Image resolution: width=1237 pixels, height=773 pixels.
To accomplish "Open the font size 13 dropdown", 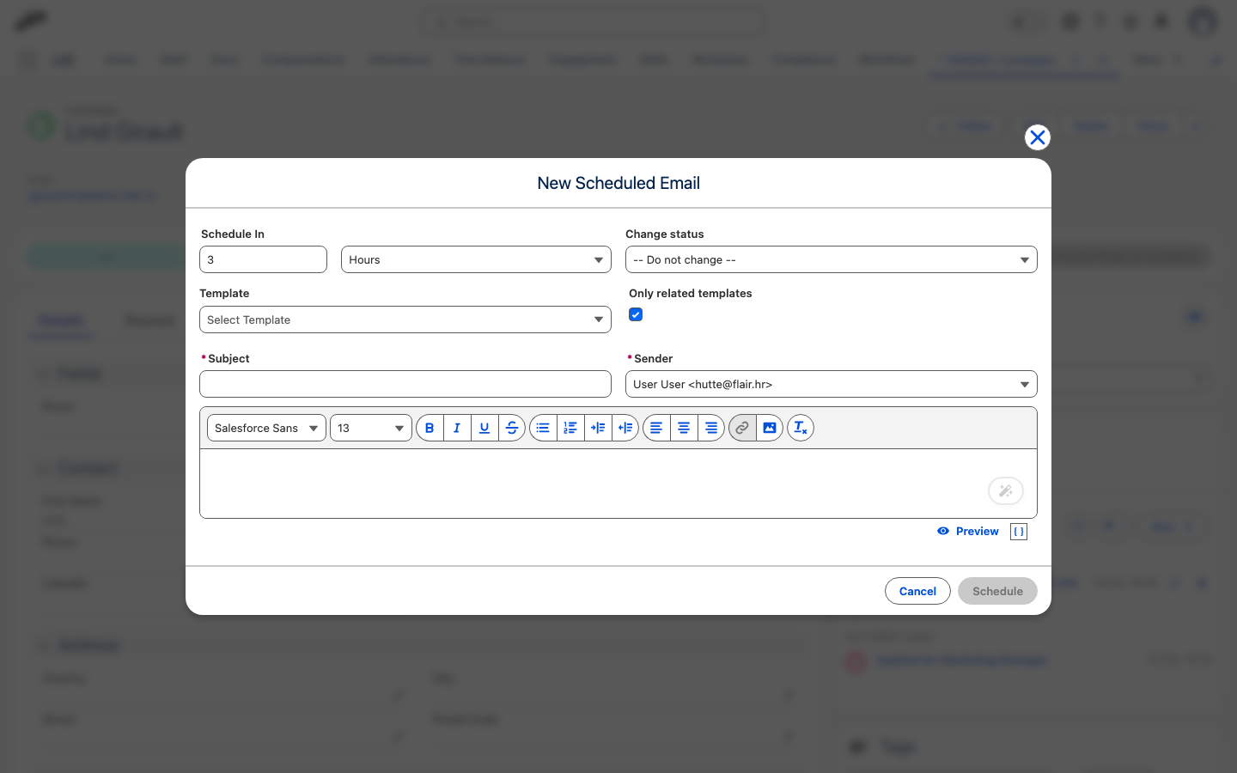I will coord(371,428).
